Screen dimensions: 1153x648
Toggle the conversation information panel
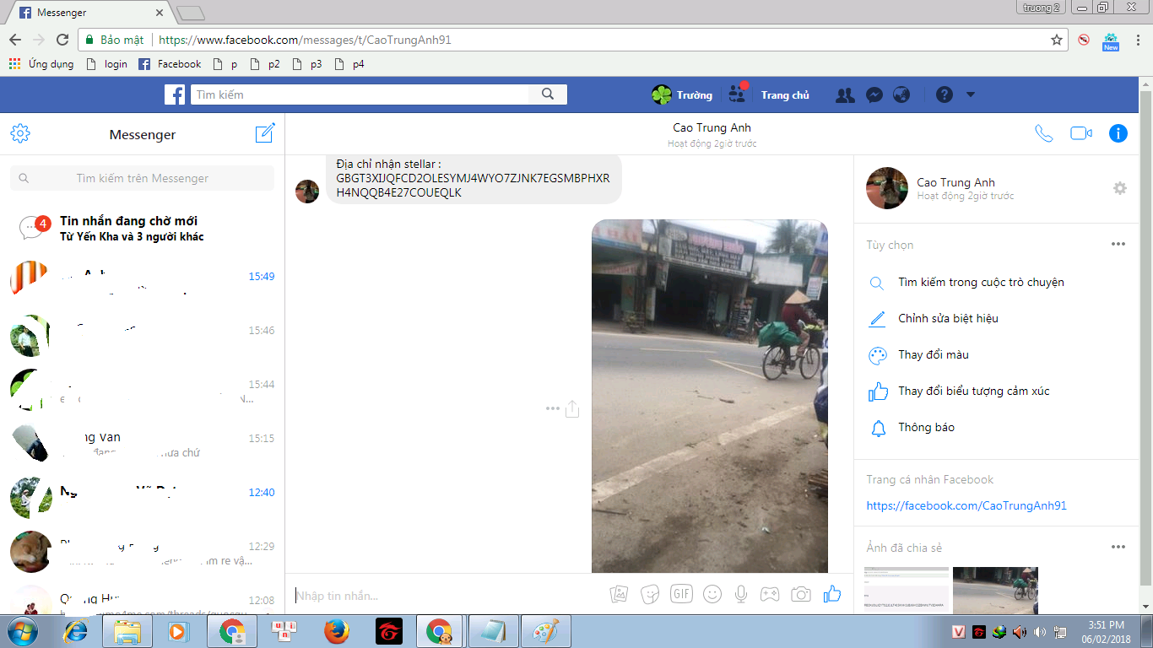[x=1118, y=133]
